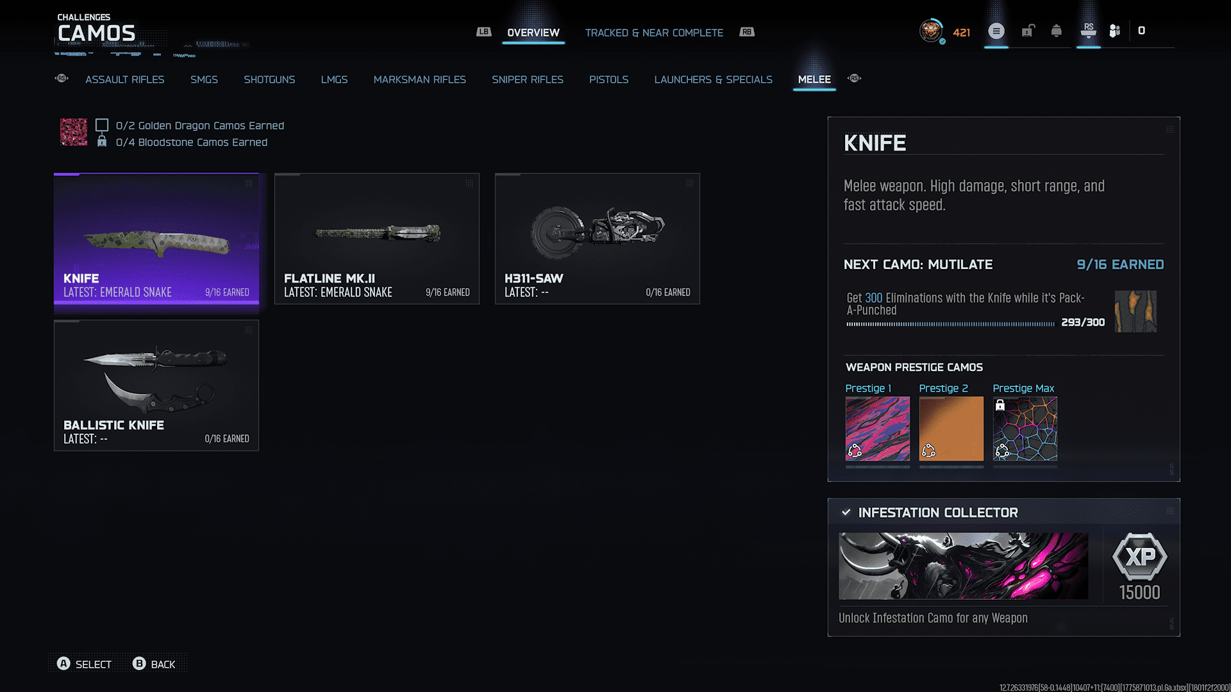
Task: Click the LB bumper icon
Action: coord(483,32)
